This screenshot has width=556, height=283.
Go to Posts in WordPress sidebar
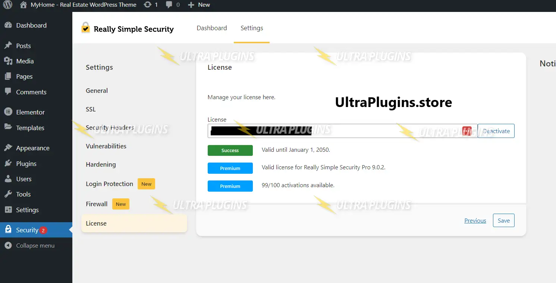[x=23, y=46]
